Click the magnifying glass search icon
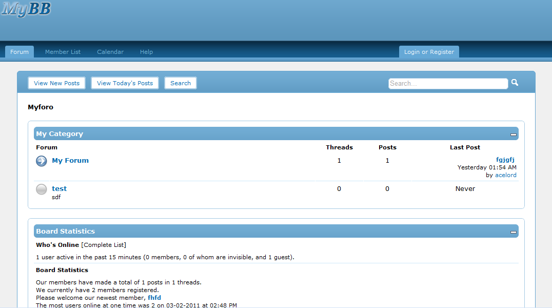 click(515, 83)
